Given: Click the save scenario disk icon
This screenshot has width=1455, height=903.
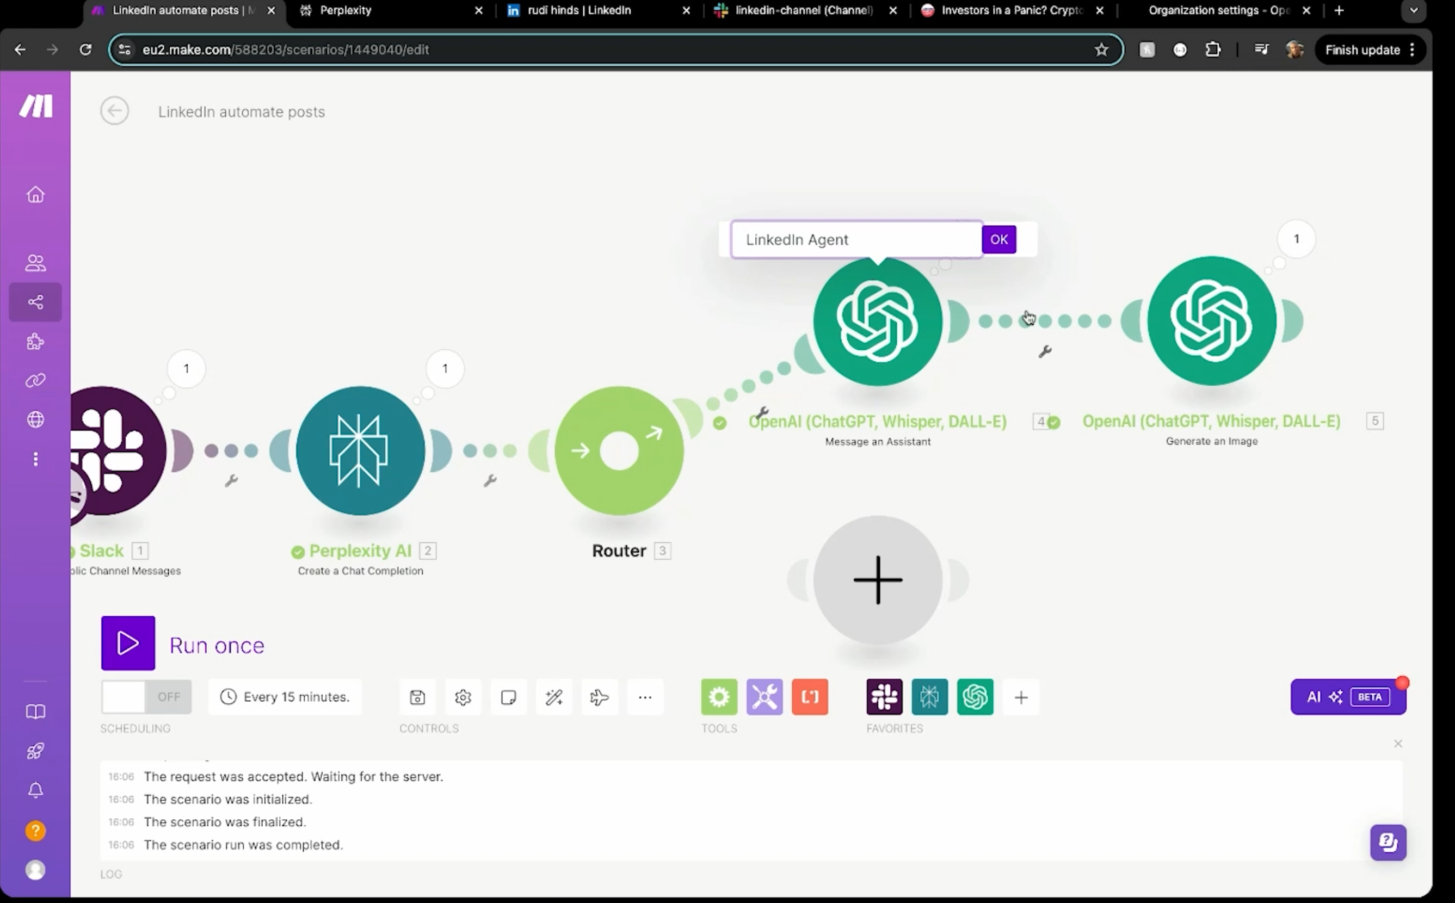Looking at the screenshot, I should click(x=417, y=697).
